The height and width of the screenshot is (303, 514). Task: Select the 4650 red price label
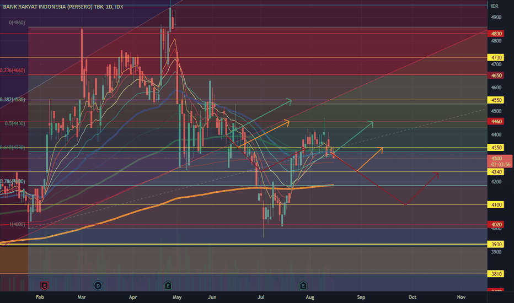pyautogui.click(x=496, y=75)
